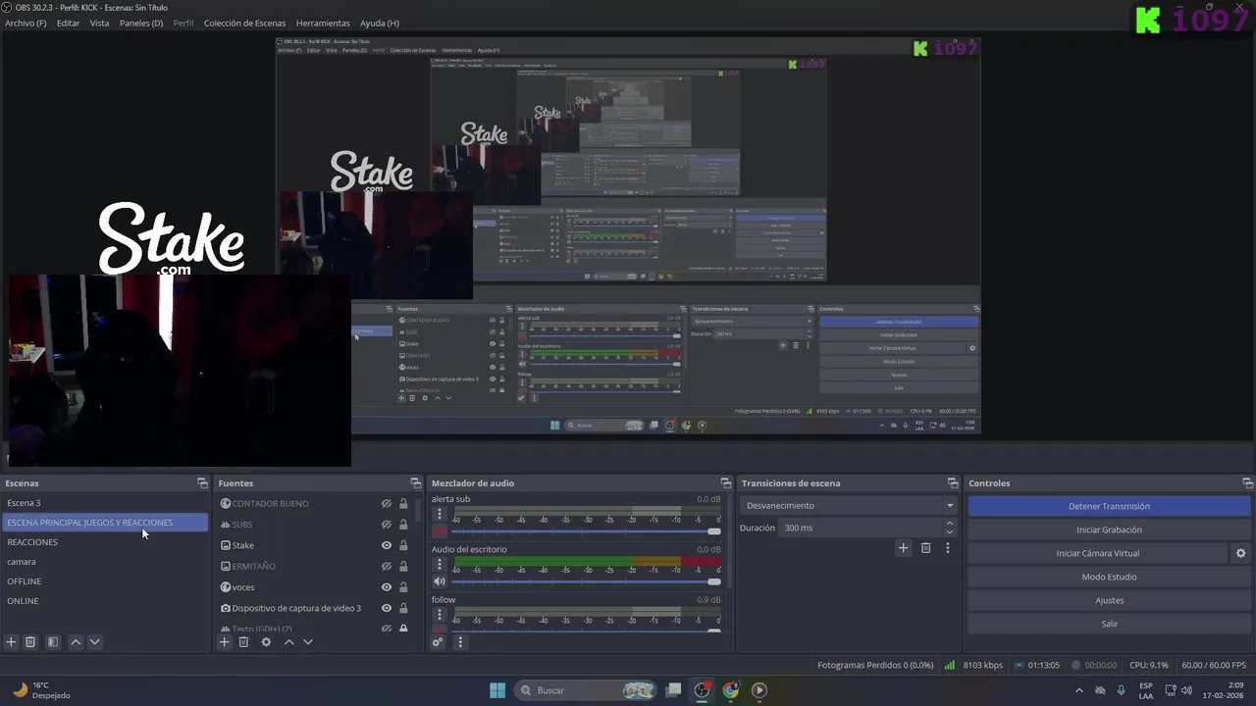The height and width of the screenshot is (706, 1256).
Task: Open Ajustes settings
Action: [x=1109, y=600]
